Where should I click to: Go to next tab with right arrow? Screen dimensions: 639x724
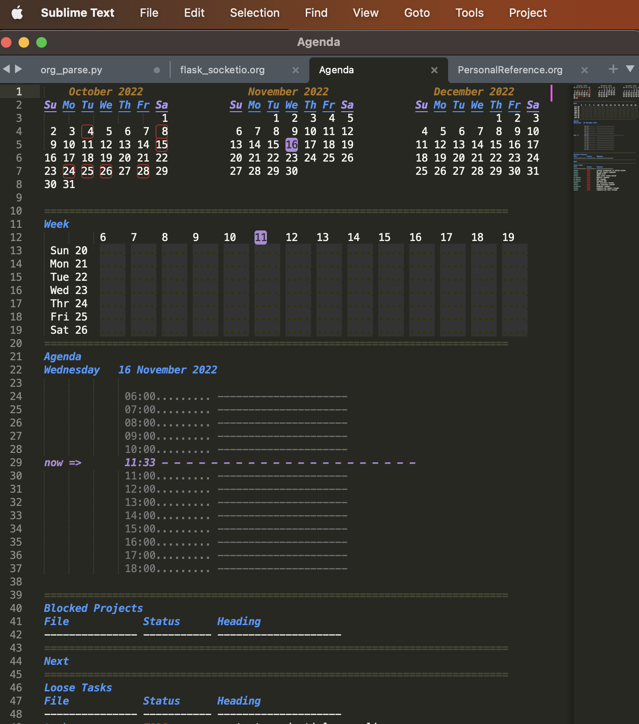[19, 69]
